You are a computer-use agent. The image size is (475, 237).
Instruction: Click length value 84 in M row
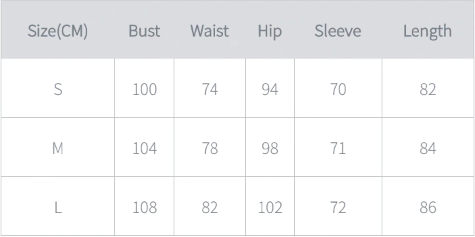click(428, 148)
